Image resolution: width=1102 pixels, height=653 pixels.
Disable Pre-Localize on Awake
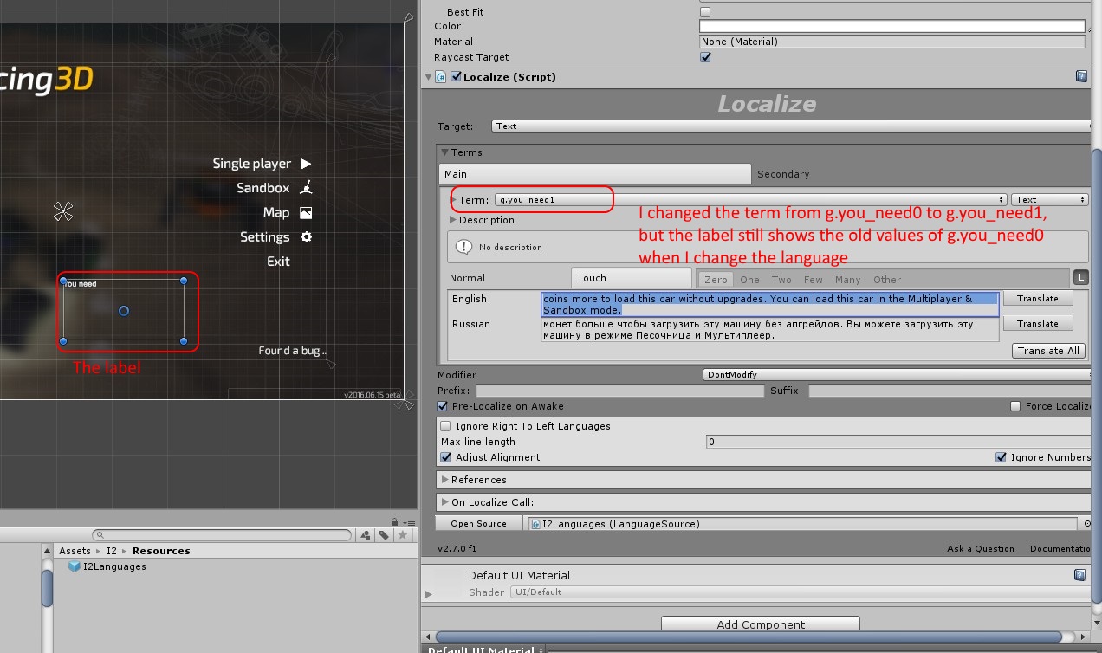pyautogui.click(x=444, y=406)
